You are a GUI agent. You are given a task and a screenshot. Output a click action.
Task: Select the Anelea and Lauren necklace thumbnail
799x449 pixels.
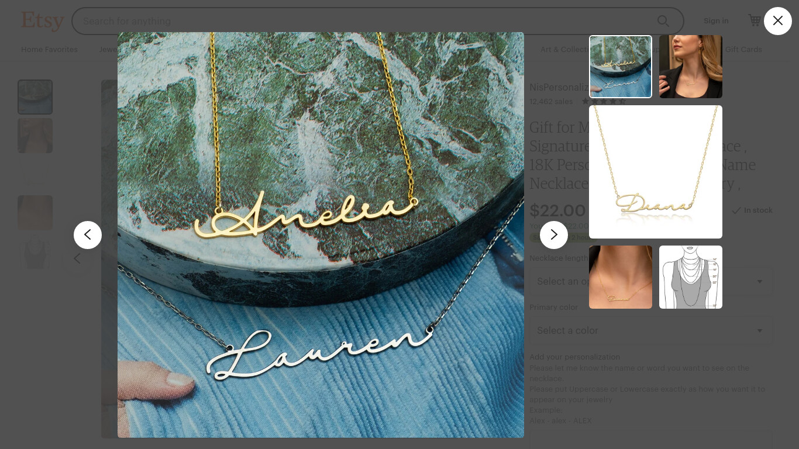coord(621,67)
